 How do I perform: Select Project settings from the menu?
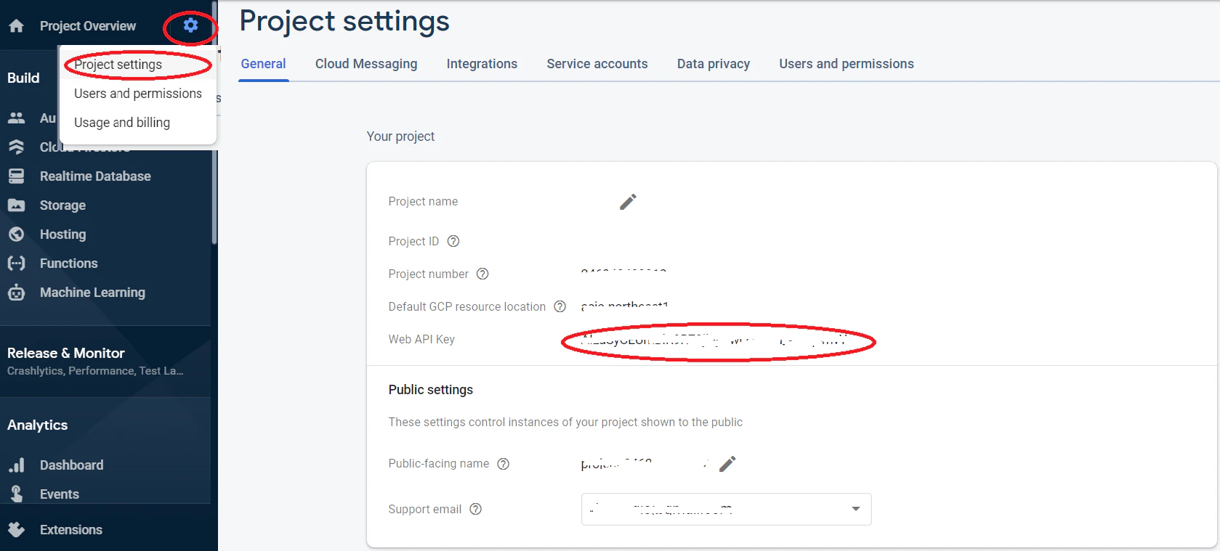118,65
